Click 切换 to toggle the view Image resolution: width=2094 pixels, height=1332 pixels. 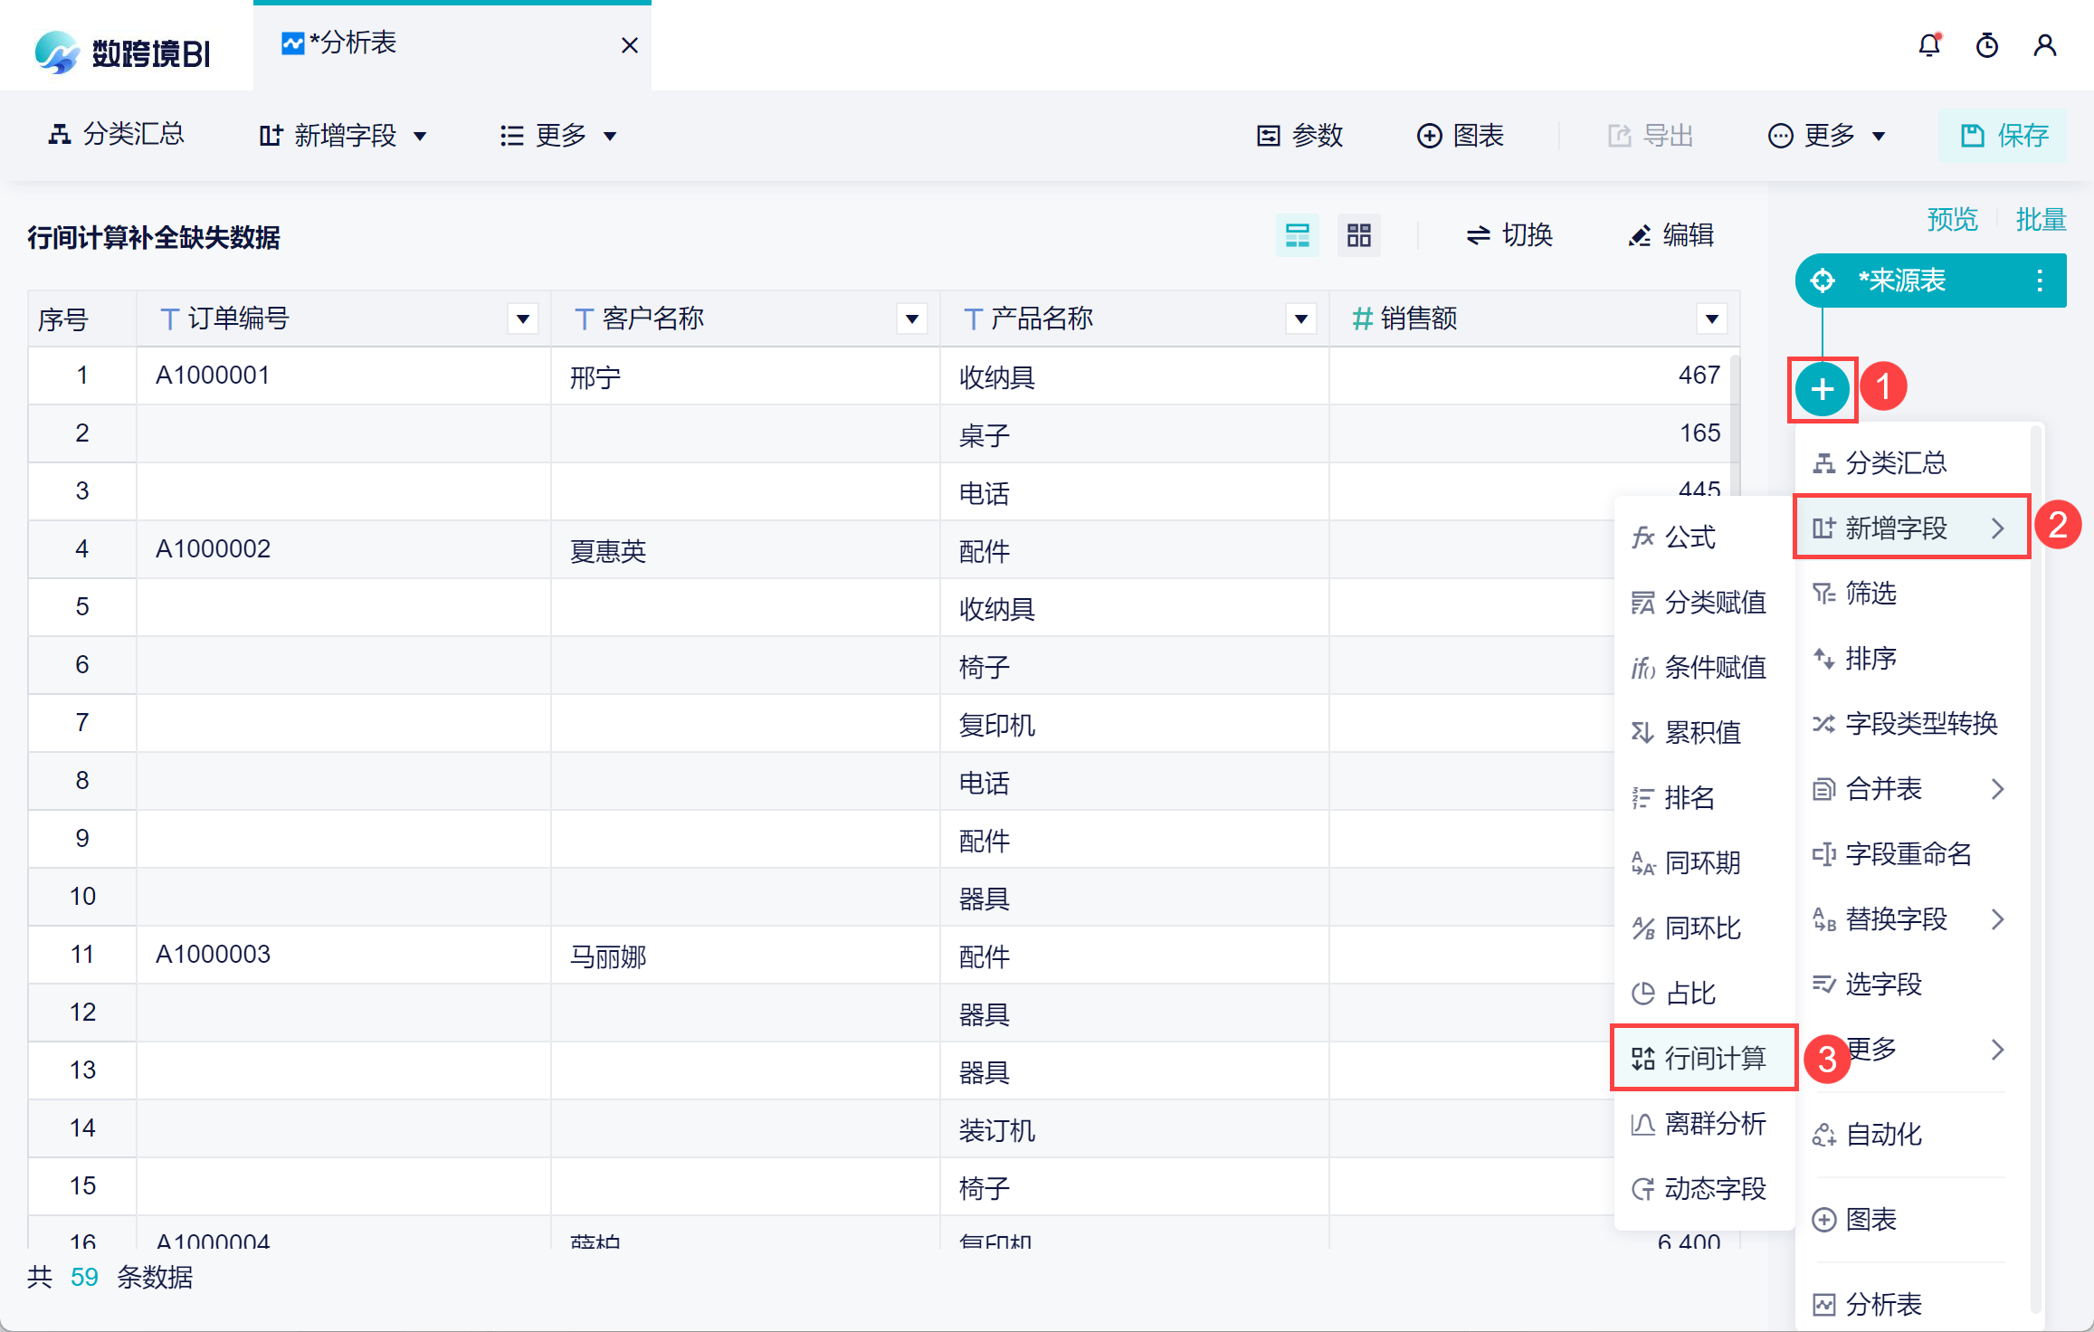tap(1509, 235)
